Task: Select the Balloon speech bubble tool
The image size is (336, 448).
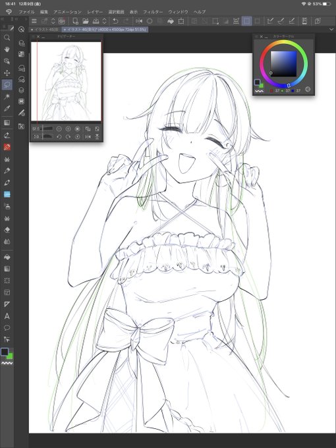Action: pos(7,327)
